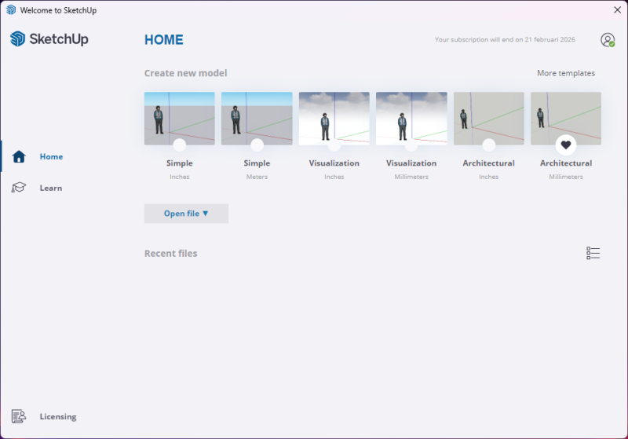
Task: Click the SketchUp logo in sidebar
Action: tap(49, 39)
